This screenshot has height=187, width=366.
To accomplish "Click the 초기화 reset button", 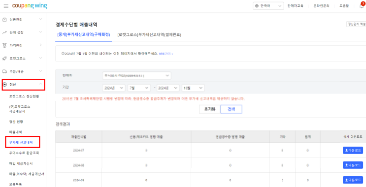I will [x=210, y=109].
